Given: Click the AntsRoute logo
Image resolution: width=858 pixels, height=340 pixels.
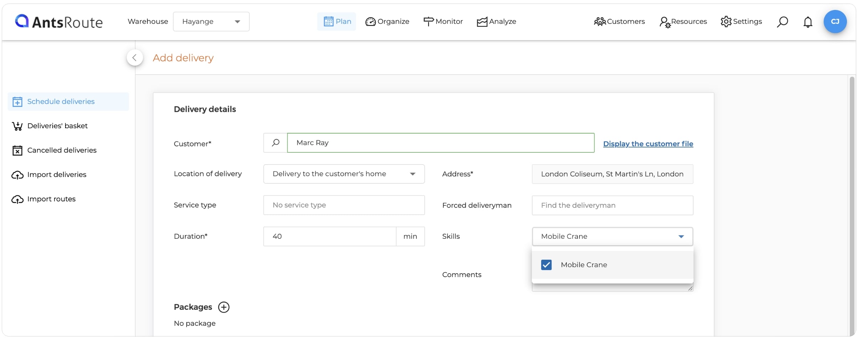Looking at the screenshot, I should (59, 22).
